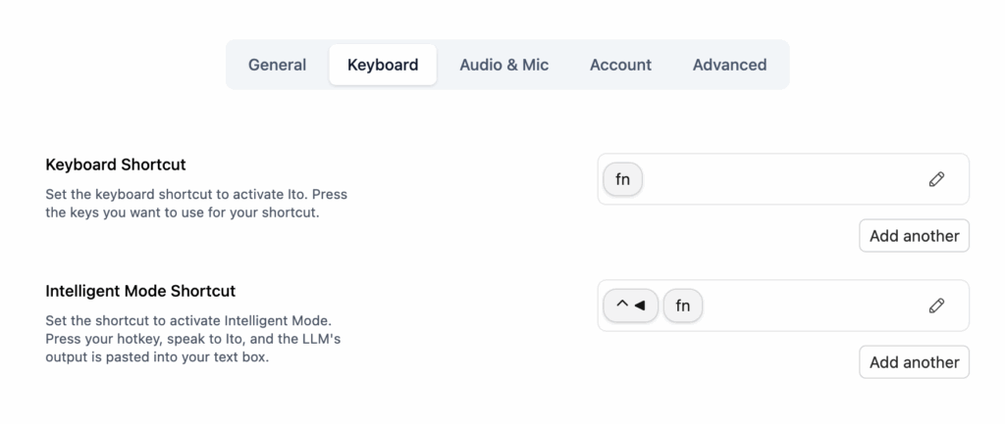The width and height of the screenshot is (1005, 424).
Task: Select the Keyboard tab
Action: pyautogui.click(x=383, y=65)
